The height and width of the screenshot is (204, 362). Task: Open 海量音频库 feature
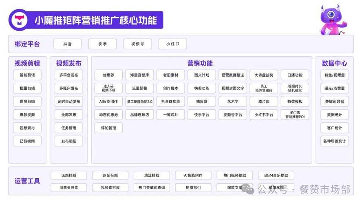click(140, 75)
